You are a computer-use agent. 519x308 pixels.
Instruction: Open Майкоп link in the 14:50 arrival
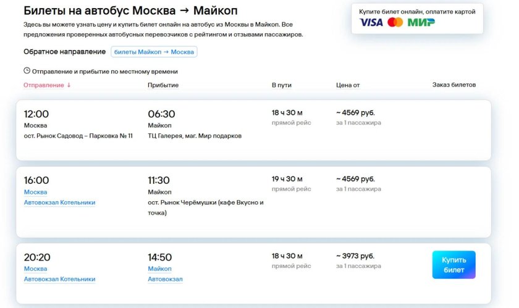[159, 268]
